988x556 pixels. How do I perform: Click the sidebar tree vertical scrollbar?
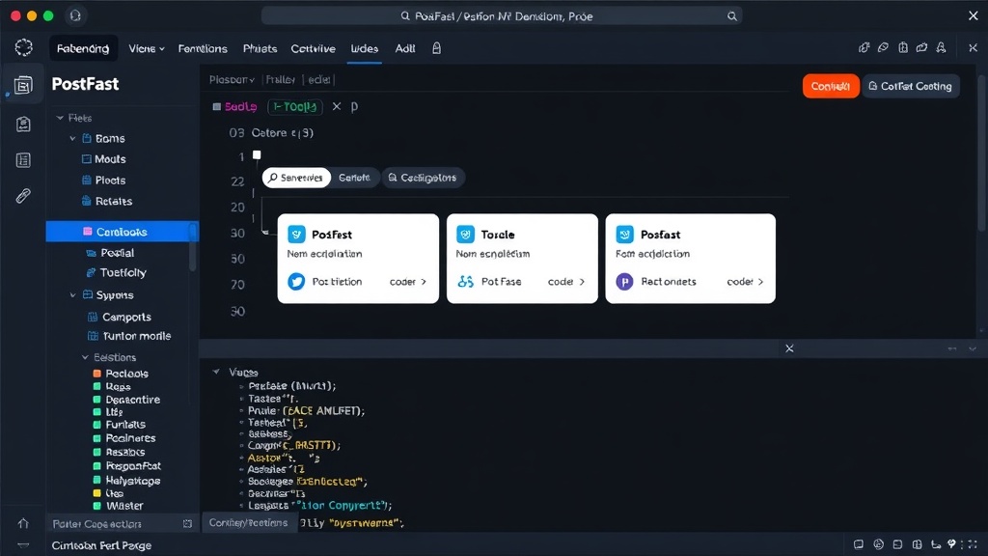tap(192, 247)
